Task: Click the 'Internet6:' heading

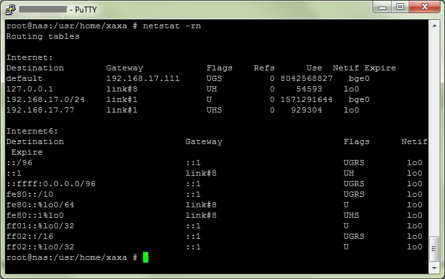Action: tap(32, 131)
